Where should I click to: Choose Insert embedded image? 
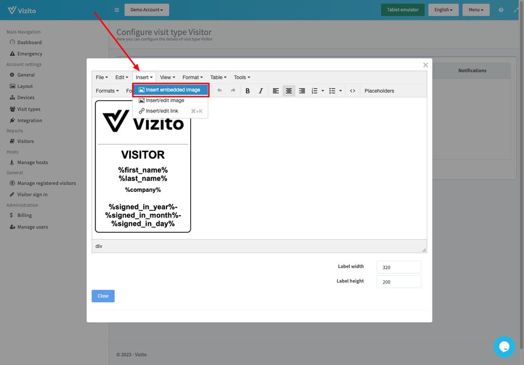tap(171, 90)
